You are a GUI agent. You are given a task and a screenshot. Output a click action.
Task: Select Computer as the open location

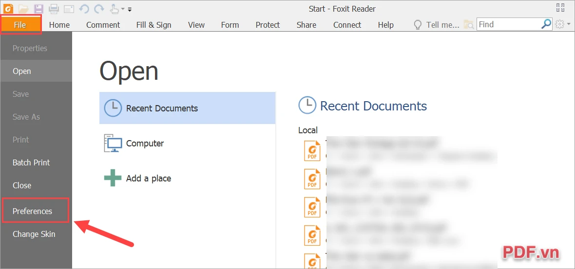pyautogui.click(x=188, y=143)
